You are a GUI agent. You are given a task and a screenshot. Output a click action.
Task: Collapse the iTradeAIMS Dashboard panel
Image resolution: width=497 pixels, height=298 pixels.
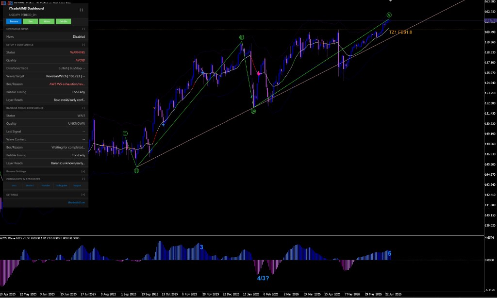point(81,10)
